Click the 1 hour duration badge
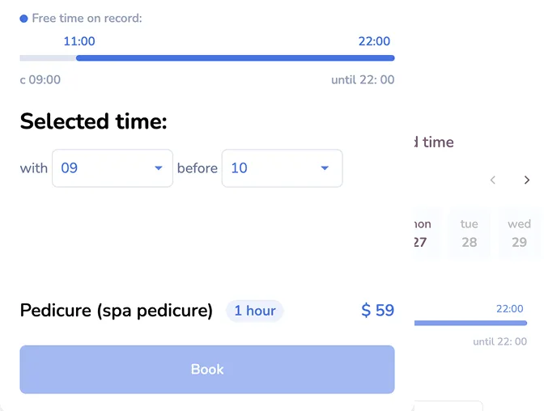The image size is (544, 411). click(255, 311)
